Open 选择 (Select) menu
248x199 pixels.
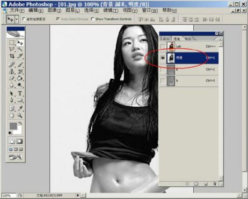92,10
